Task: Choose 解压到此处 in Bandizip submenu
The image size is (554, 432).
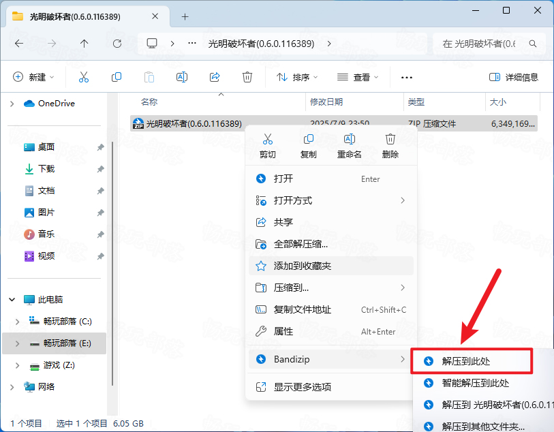Action: coord(472,361)
